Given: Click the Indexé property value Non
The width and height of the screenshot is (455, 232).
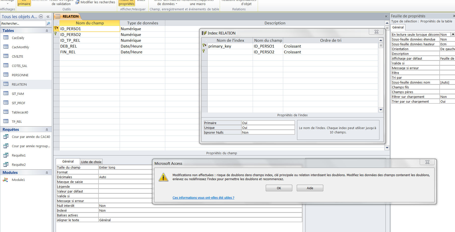Looking at the screenshot, I should pos(200,210).
